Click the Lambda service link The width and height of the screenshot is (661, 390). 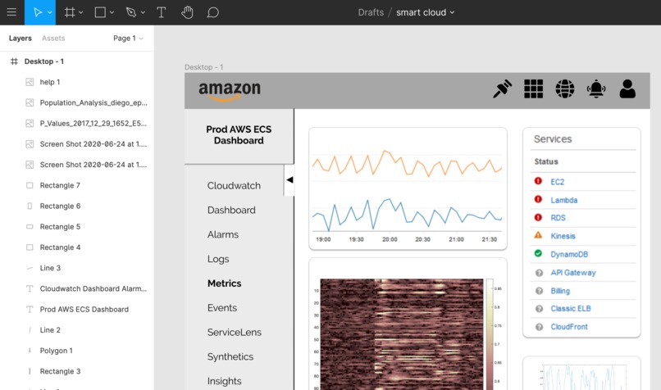(x=564, y=200)
